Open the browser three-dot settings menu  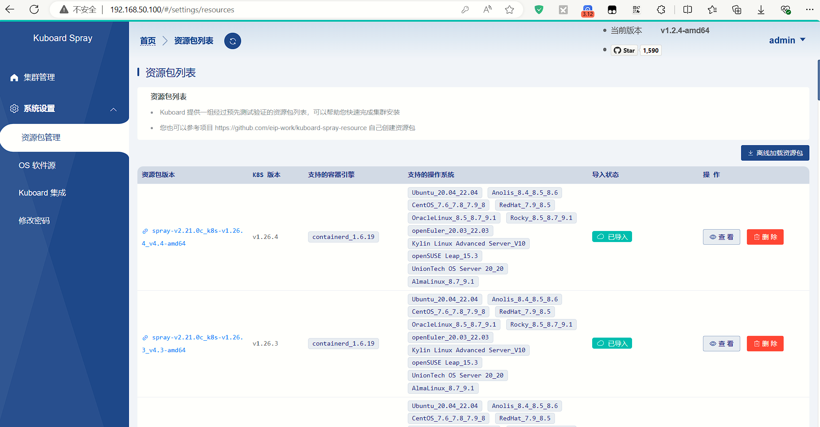[x=809, y=10]
